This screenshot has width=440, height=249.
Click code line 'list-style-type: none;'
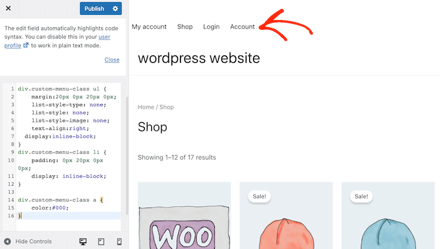tap(69, 105)
